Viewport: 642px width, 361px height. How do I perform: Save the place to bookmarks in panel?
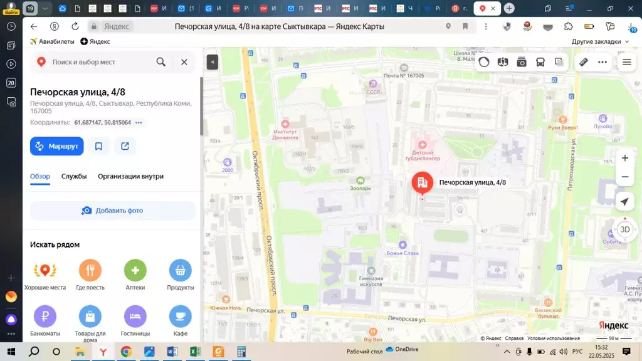click(98, 146)
